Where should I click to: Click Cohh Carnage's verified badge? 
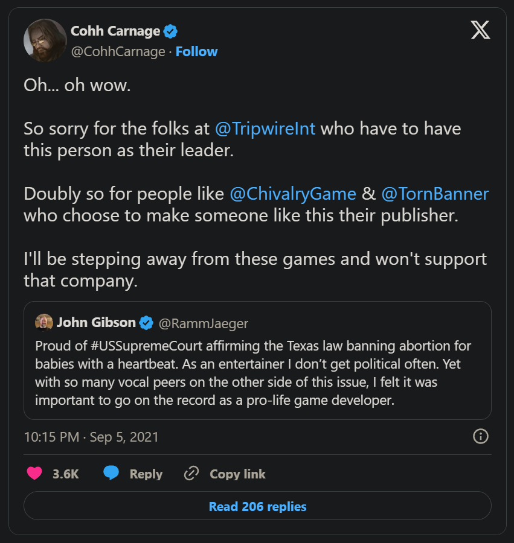click(x=170, y=31)
